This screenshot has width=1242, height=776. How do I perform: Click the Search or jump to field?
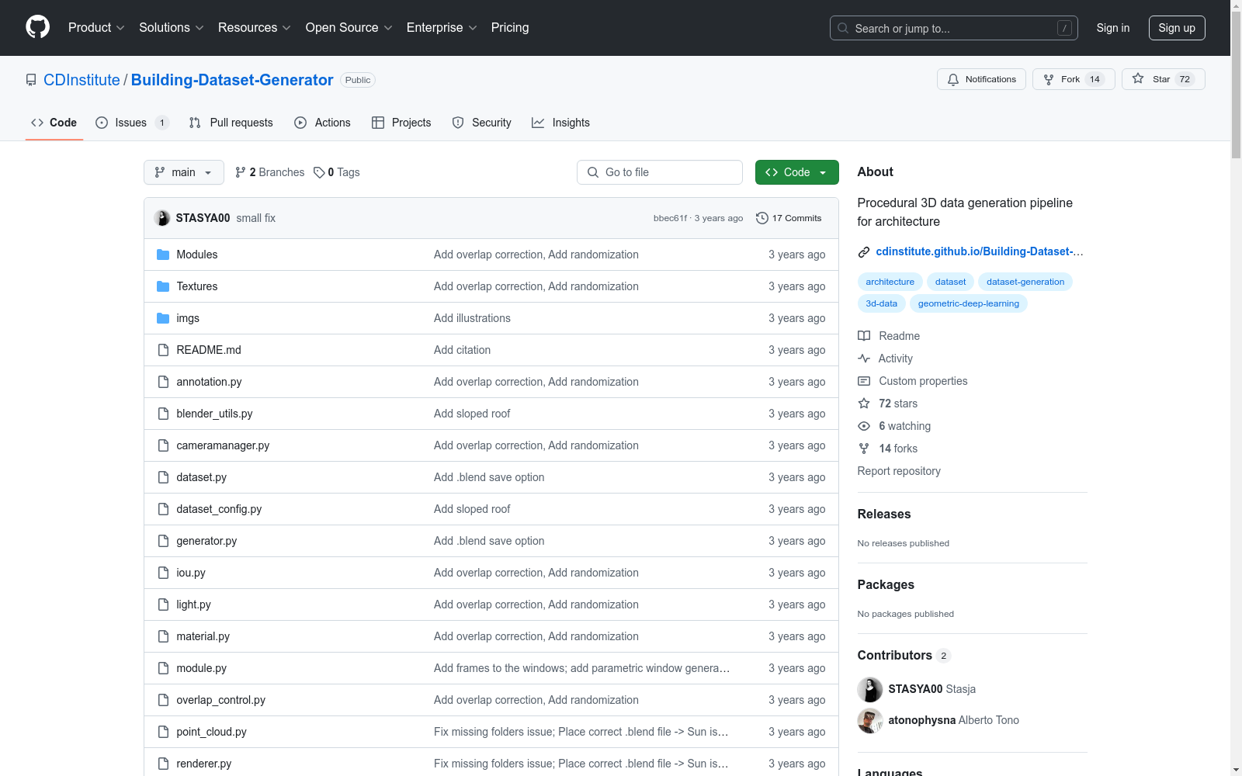click(x=954, y=28)
